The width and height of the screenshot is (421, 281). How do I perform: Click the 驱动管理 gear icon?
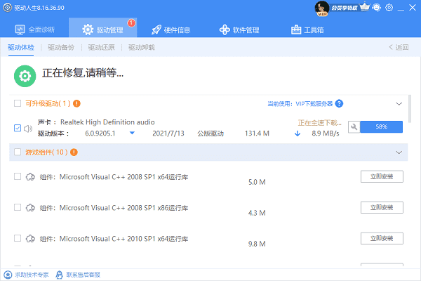[x=88, y=30]
